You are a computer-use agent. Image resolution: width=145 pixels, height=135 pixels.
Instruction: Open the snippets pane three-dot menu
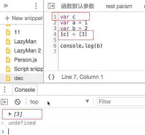[36, 6]
